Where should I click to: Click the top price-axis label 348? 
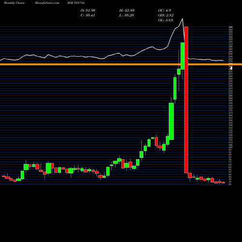pos(230,27)
